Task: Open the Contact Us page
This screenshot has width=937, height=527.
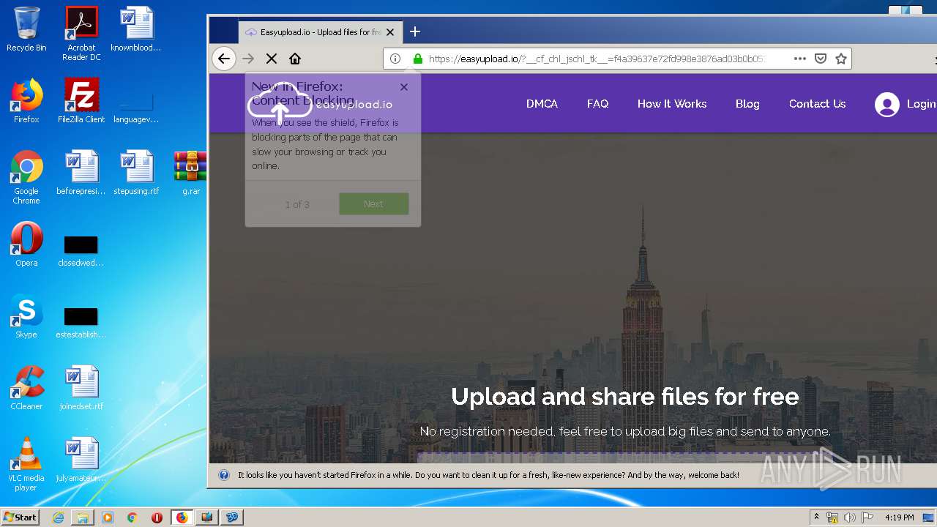Action: (817, 104)
